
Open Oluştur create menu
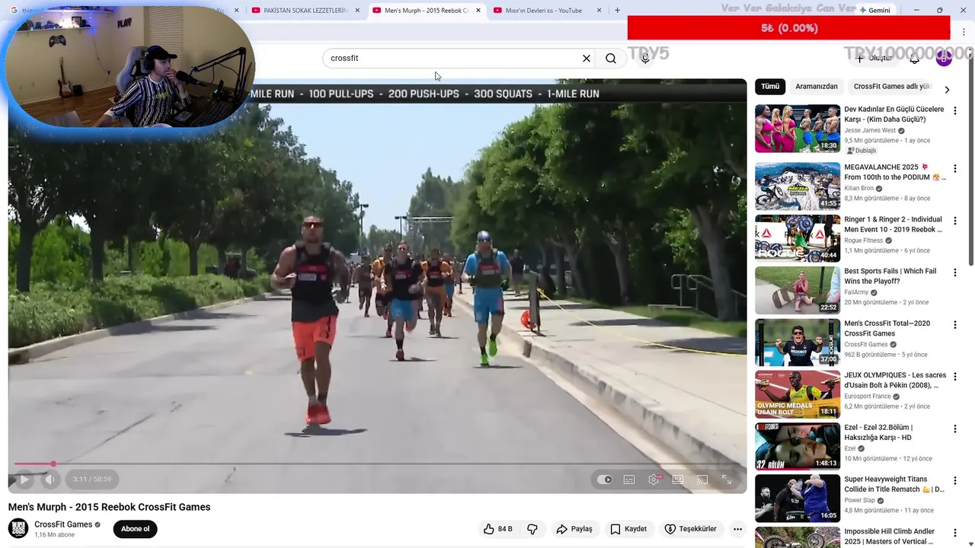coord(874,58)
